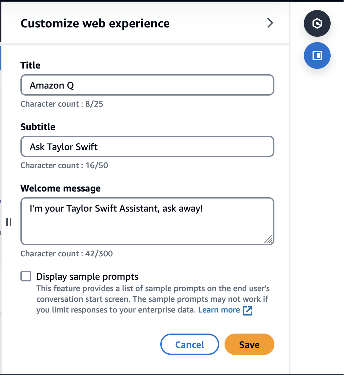Click the Display sample prompts label text

(87, 277)
